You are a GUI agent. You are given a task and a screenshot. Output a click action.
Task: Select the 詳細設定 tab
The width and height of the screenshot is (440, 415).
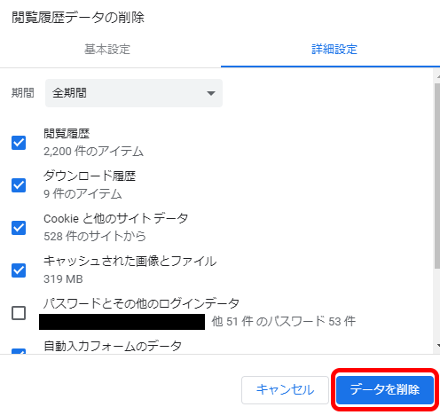[x=334, y=49]
